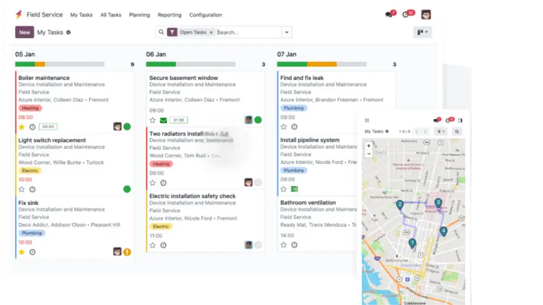Click the map zoom in plus button

(369, 146)
